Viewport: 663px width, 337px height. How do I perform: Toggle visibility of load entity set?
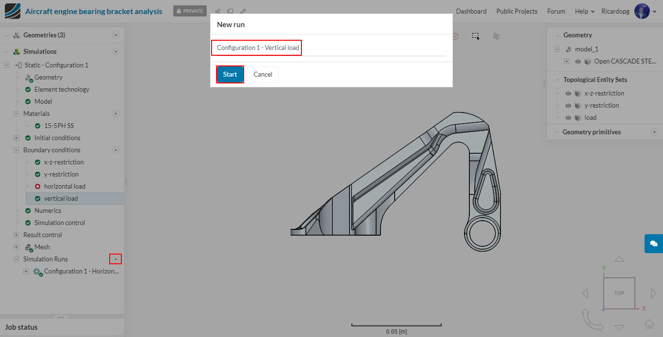[x=568, y=117]
